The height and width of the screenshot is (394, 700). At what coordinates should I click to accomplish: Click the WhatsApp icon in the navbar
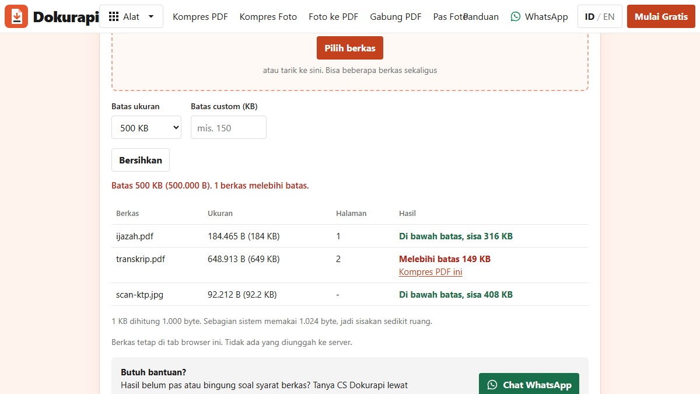pyautogui.click(x=516, y=17)
